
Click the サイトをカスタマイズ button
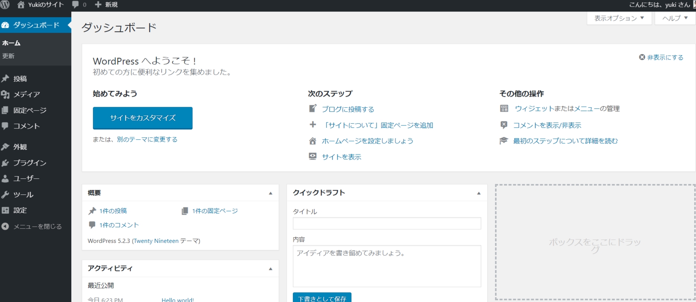[142, 118]
